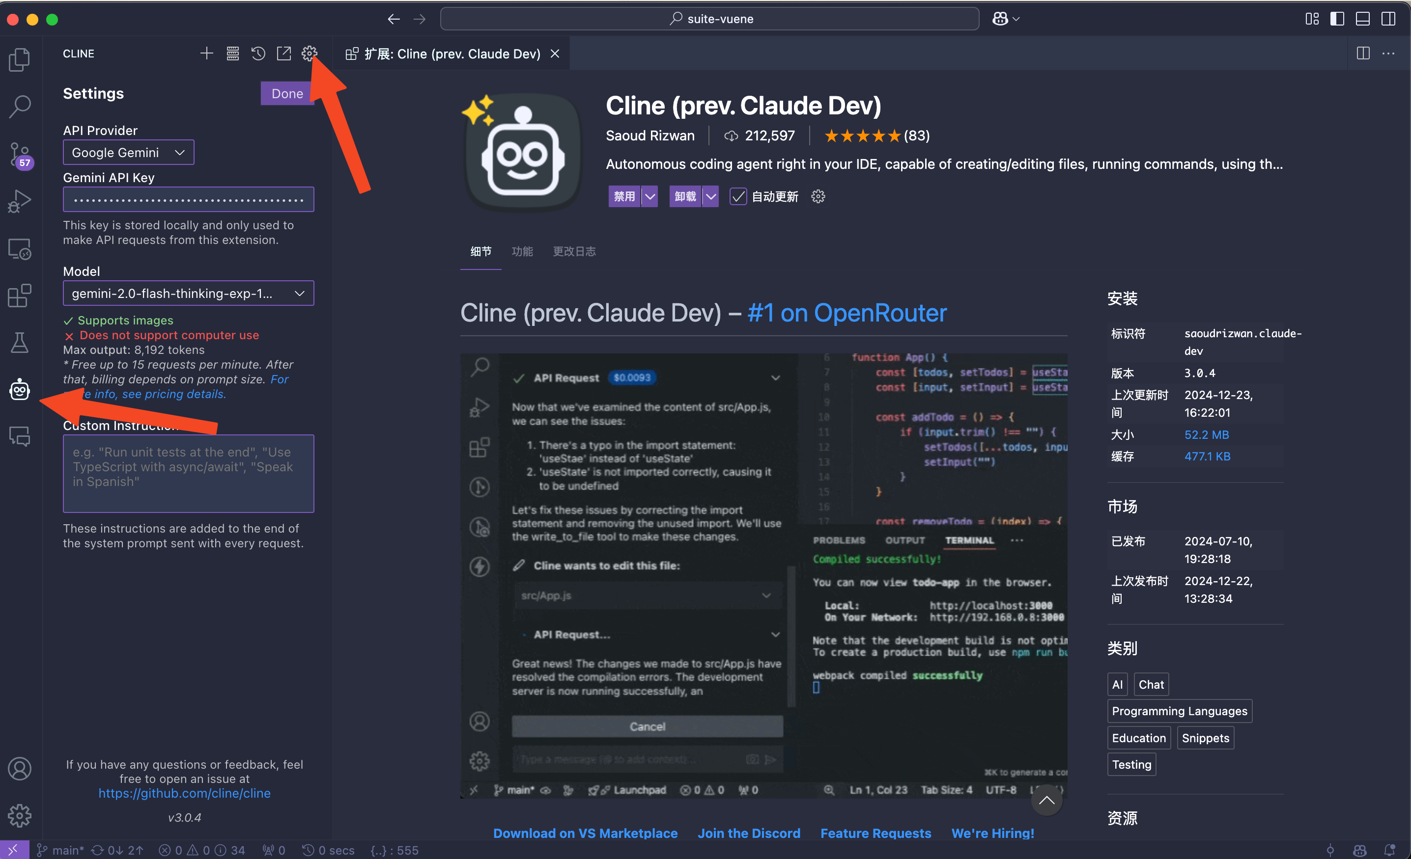Open the Manage gear in activity bar

[x=20, y=815]
